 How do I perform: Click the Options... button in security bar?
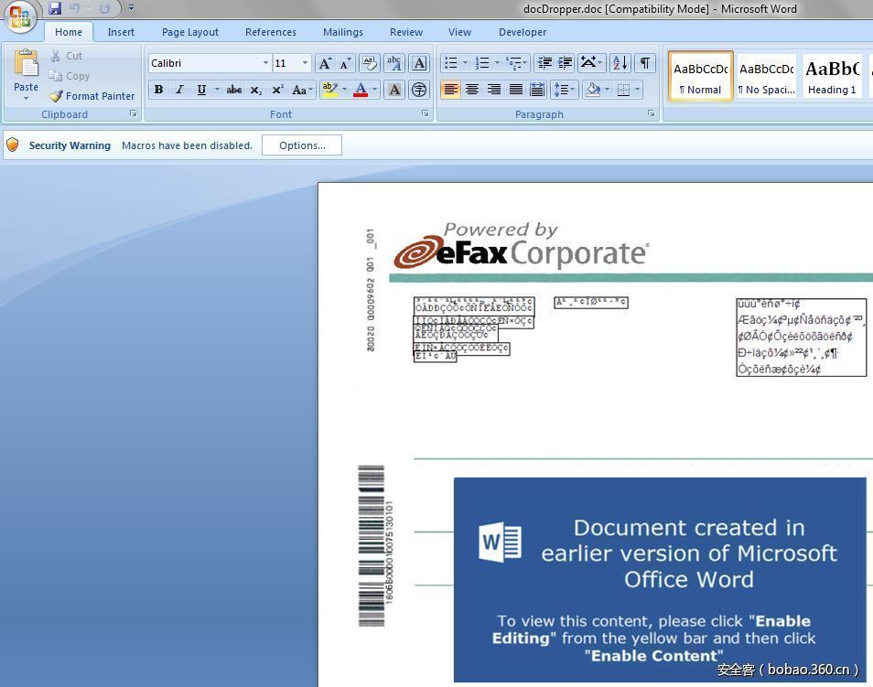click(x=302, y=145)
